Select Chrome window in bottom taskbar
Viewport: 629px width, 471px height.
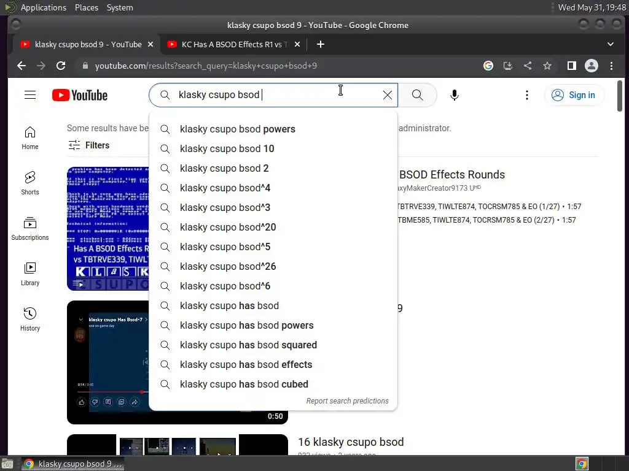click(72, 464)
